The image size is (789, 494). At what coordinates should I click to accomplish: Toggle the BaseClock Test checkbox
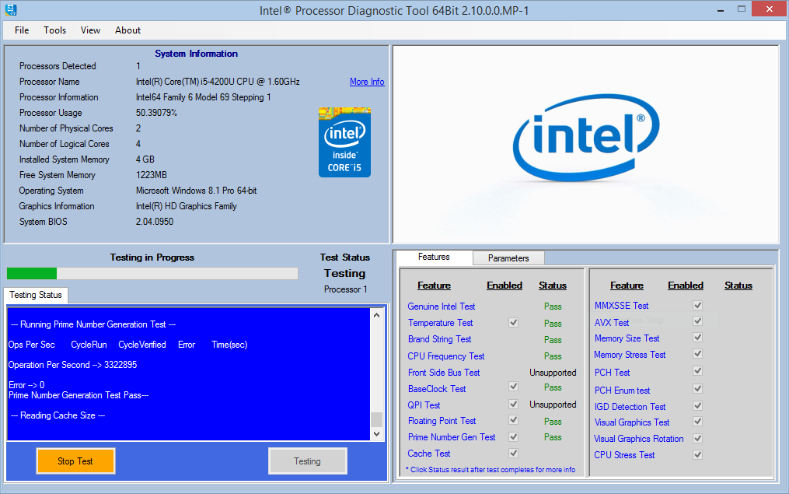coord(513,386)
